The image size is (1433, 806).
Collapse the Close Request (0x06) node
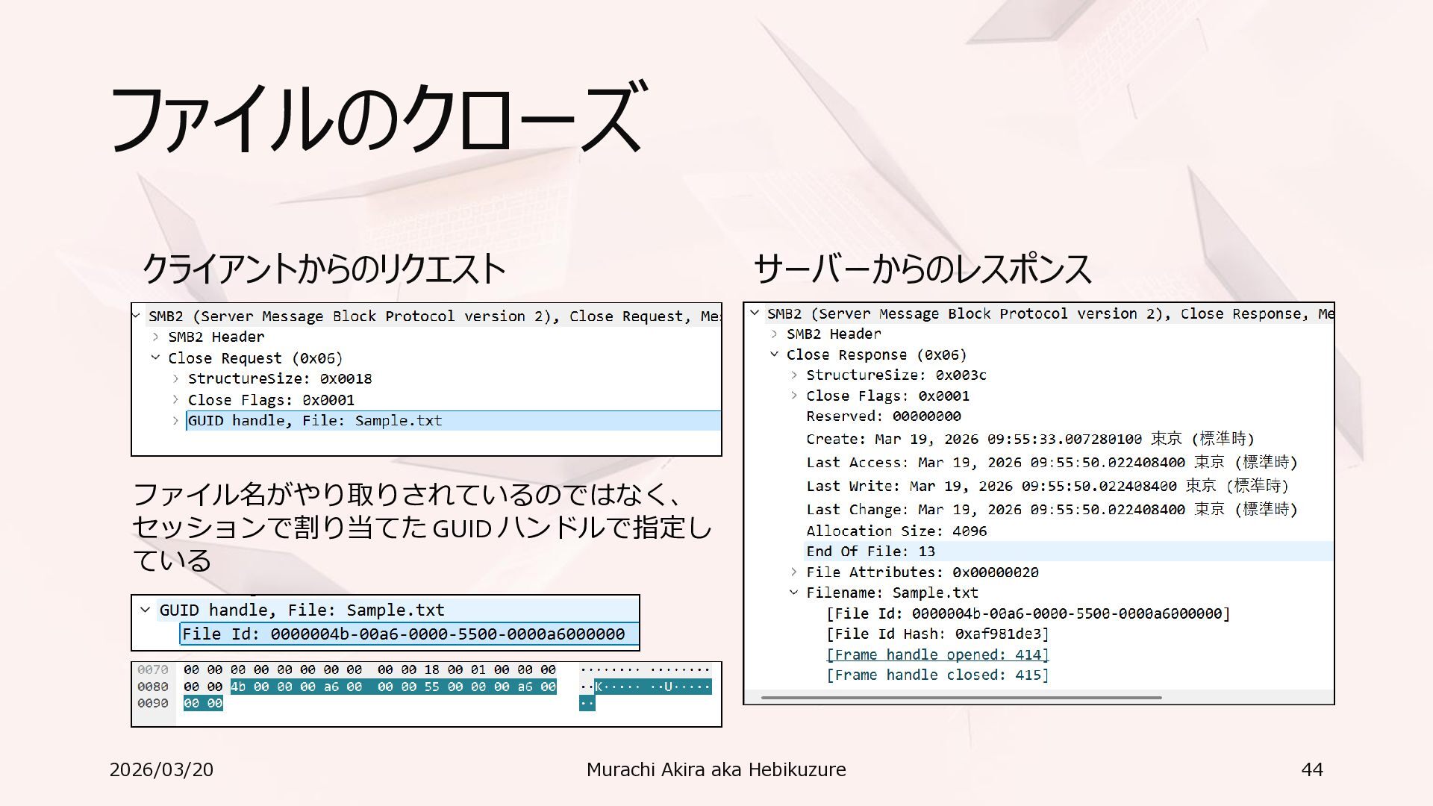[155, 357]
